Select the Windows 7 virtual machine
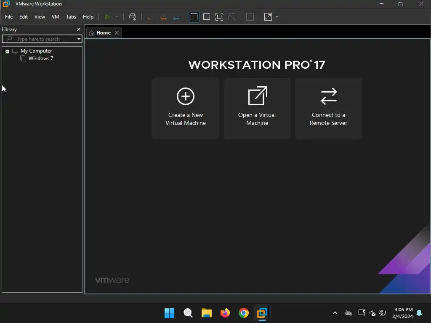The image size is (431, 323). coord(41,58)
